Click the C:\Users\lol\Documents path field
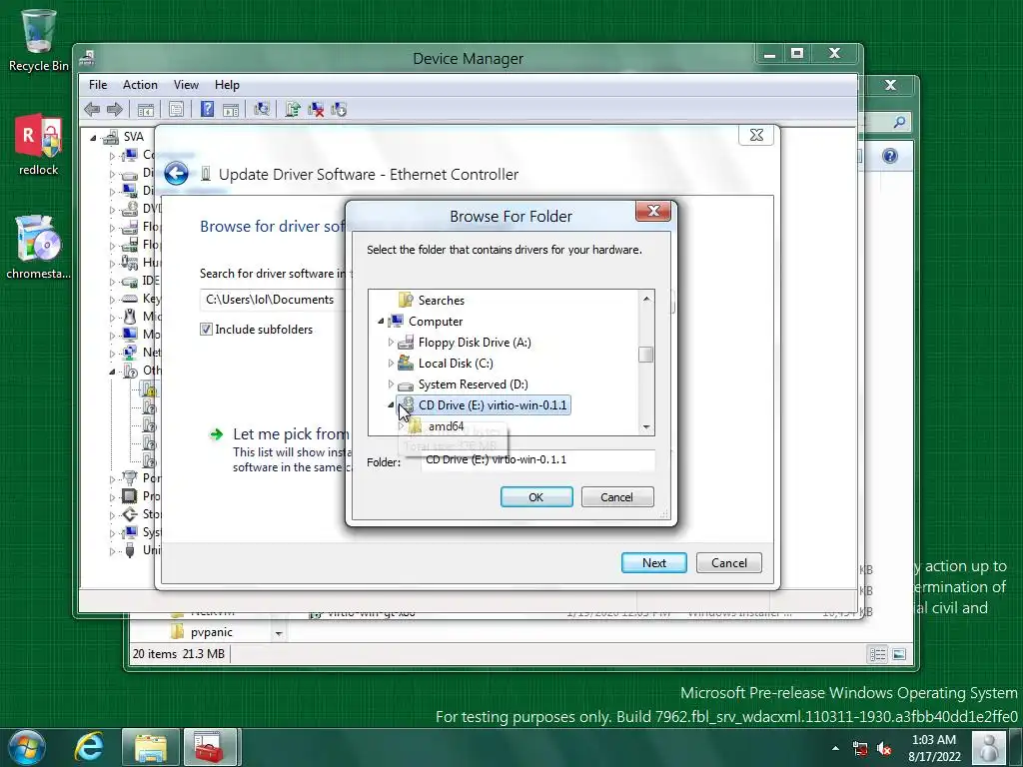Image resolution: width=1023 pixels, height=767 pixels. pos(273,300)
